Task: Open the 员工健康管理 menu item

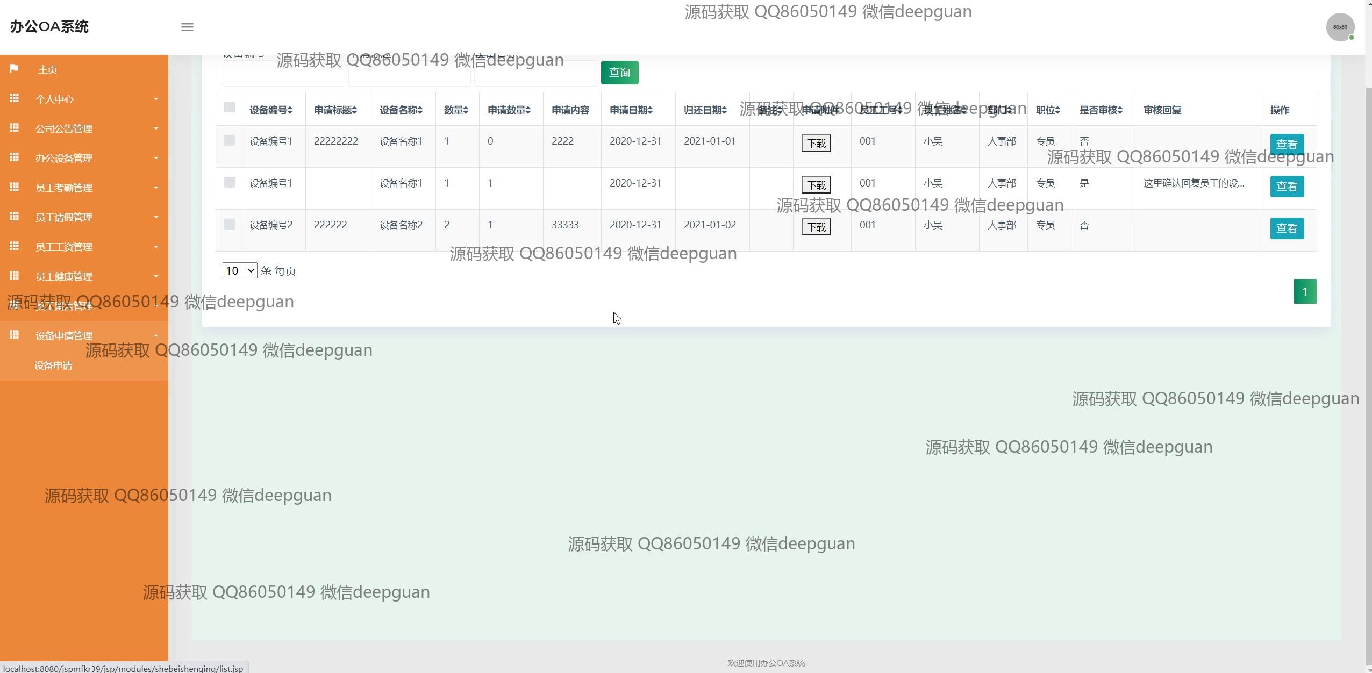Action: coord(63,276)
